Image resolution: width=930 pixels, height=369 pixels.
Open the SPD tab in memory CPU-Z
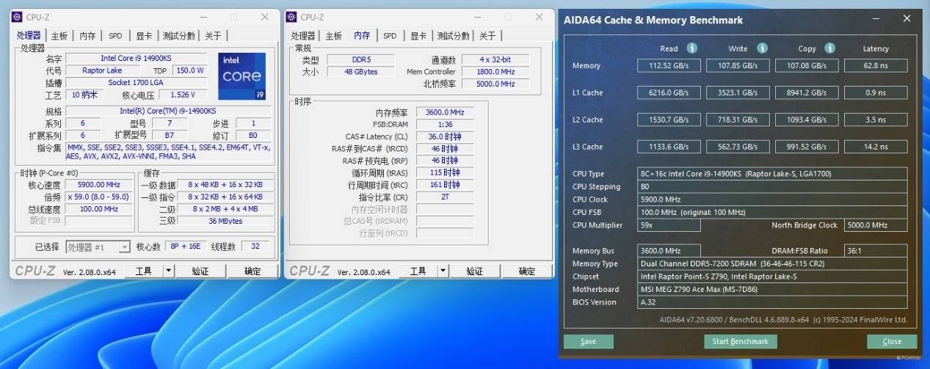(390, 35)
